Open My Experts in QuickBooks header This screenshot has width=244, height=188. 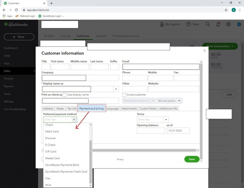click(170, 24)
